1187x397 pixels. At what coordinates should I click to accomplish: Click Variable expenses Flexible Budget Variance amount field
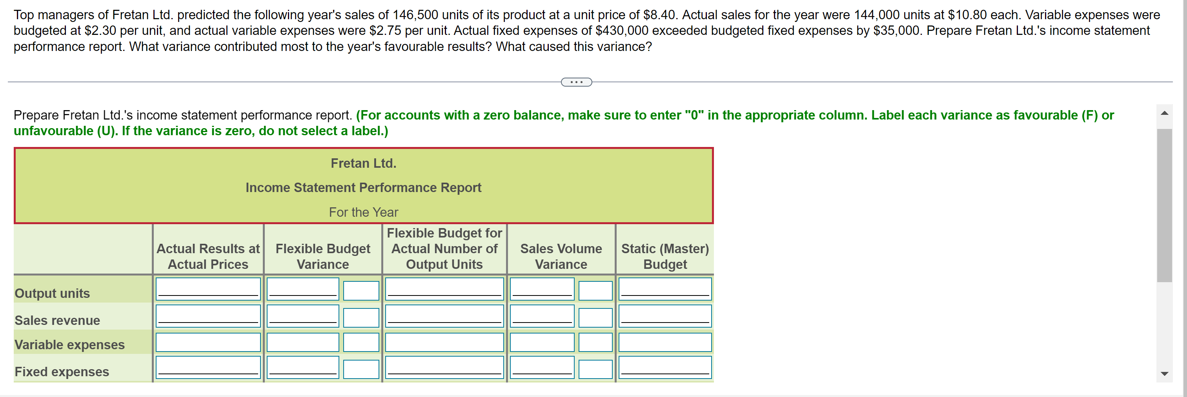coord(303,342)
